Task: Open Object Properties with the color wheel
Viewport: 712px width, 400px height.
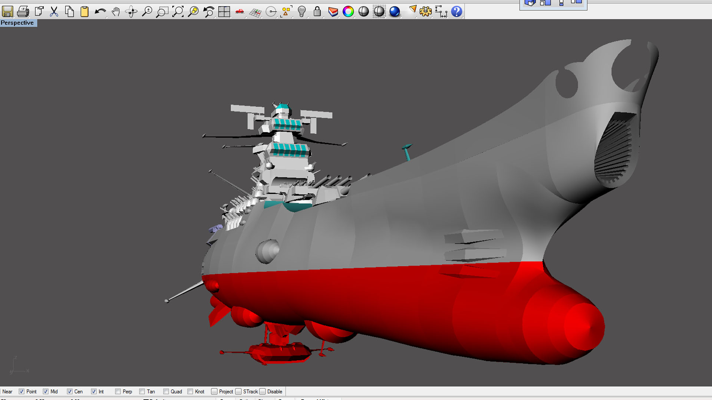Action: pyautogui.click(x=348, y=11)
